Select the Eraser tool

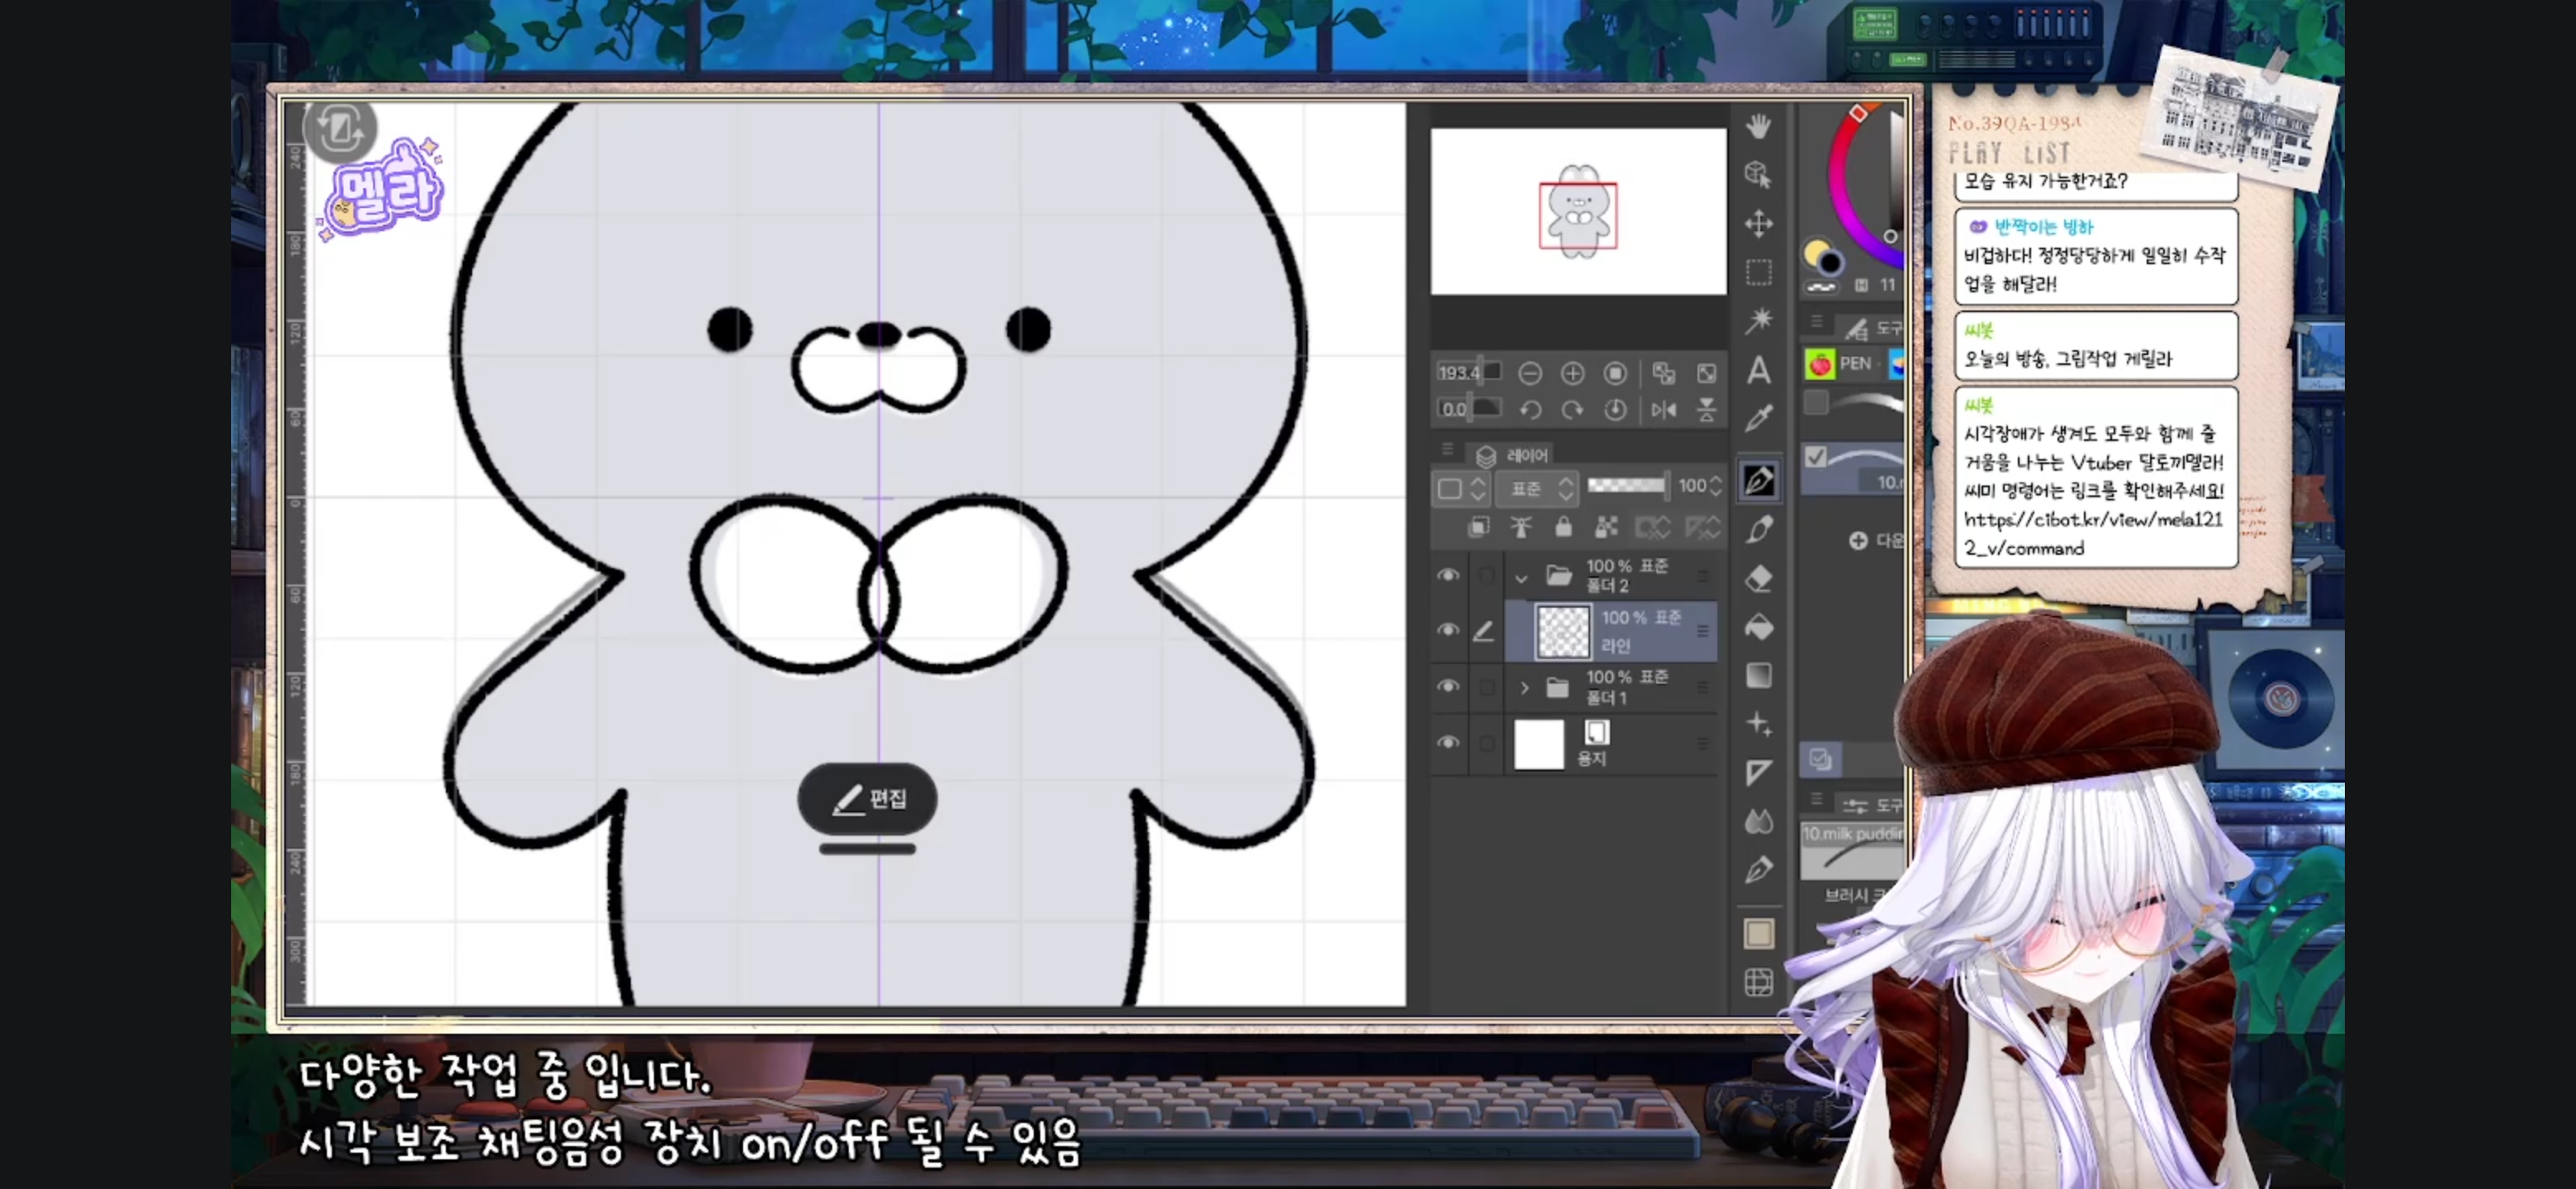click(x=1759, y=578)
